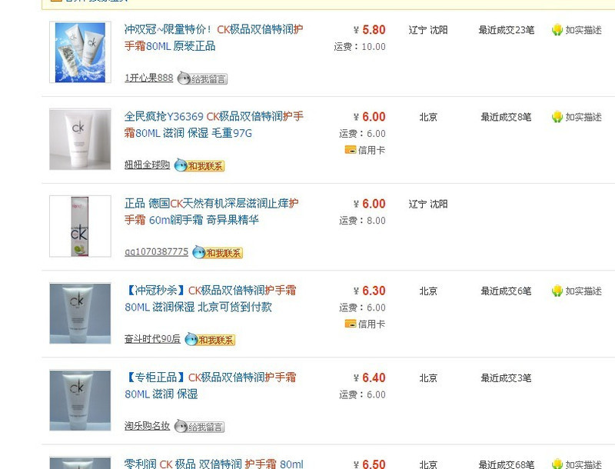Click 如实描述 badge on the 5.80 listing
This screenshot has width=615, height=469.
click(577, 30)
